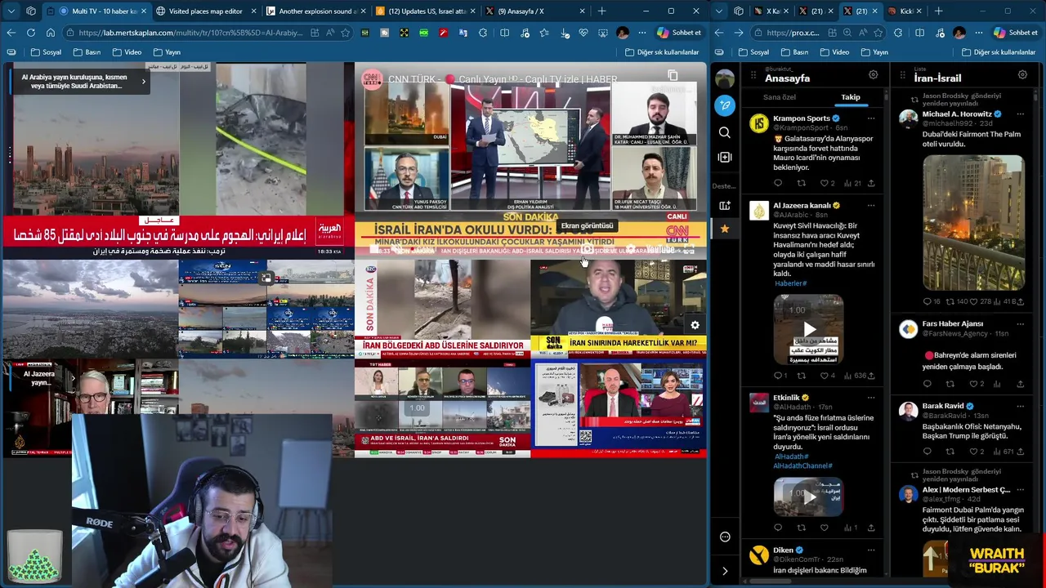This screenshot has width=1046, height=588.
Task: Add Multi TV page to favorites star
Action: click(346, 33)
